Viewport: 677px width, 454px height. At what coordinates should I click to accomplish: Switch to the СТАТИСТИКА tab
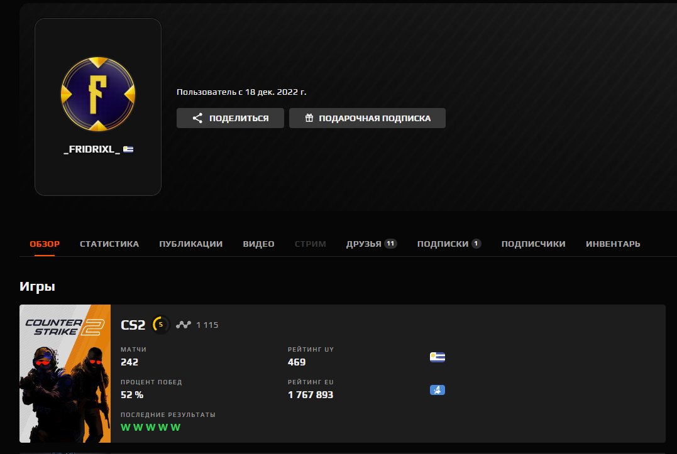[x=109, y=243]
